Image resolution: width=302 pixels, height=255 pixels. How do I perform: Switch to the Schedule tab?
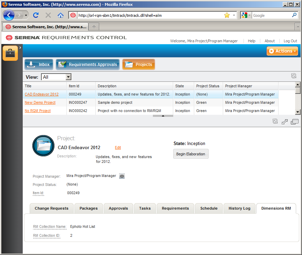(x=209, y=209)
